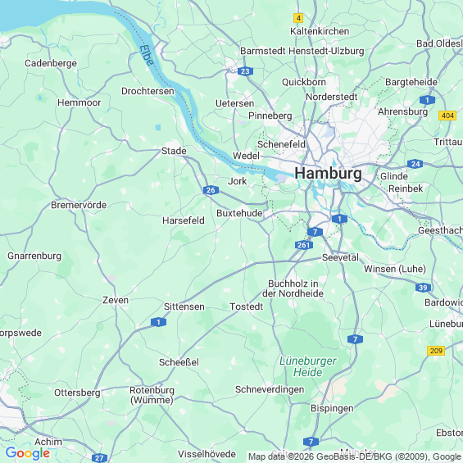Click the A27 highway shield near Achim

coord(99,458)
